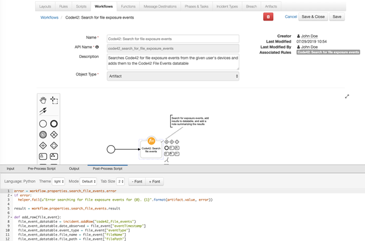Image resolution: width=365 pixels, height=241 pixels.
Task: Open the Mode Default dropdown
Action: pyautogui.click(x=88, y=181)
